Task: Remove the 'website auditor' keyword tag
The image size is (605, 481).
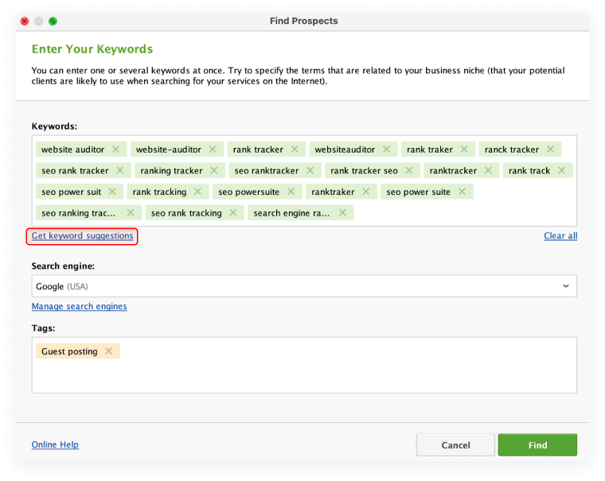Action: [x=115, y=149]
